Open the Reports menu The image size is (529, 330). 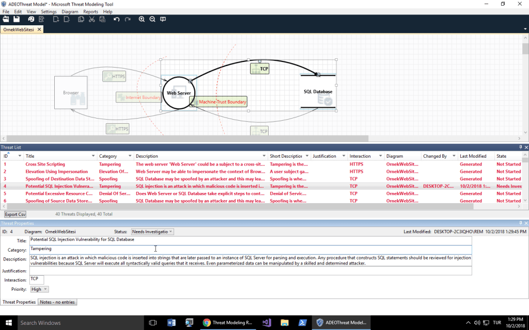pyautogui.click(x=90, y=11)
